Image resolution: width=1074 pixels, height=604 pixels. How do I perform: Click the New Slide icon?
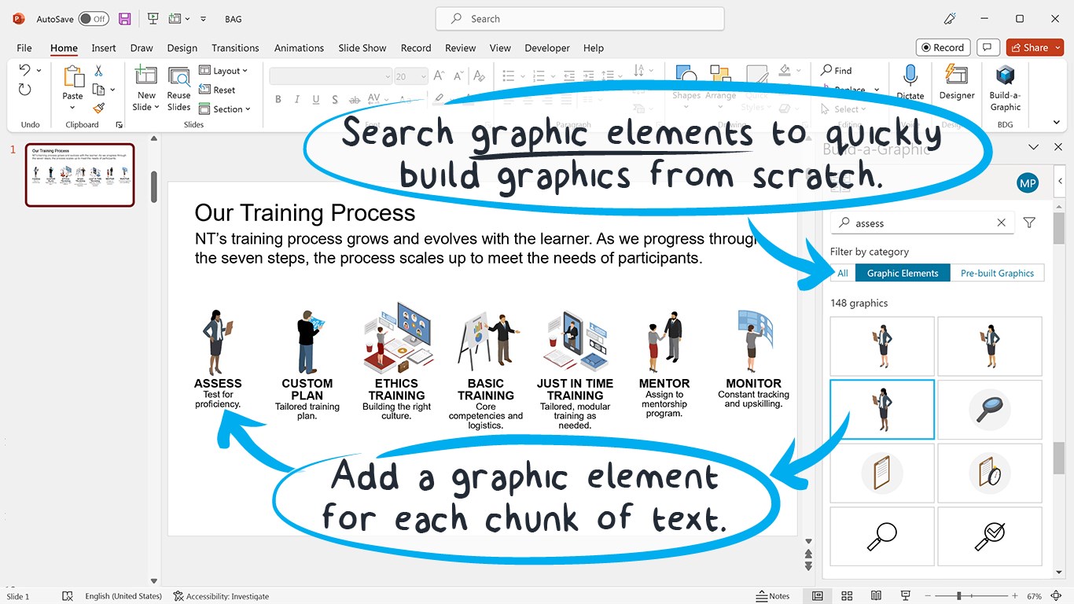coord(146,75)
